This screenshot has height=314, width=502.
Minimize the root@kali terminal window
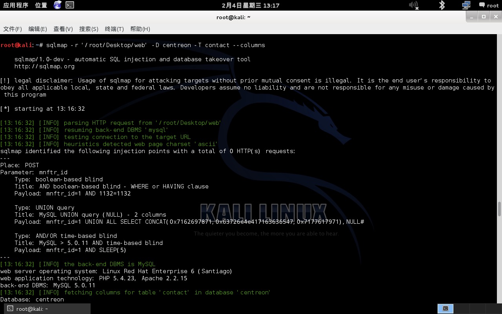[x=472, y=16]
